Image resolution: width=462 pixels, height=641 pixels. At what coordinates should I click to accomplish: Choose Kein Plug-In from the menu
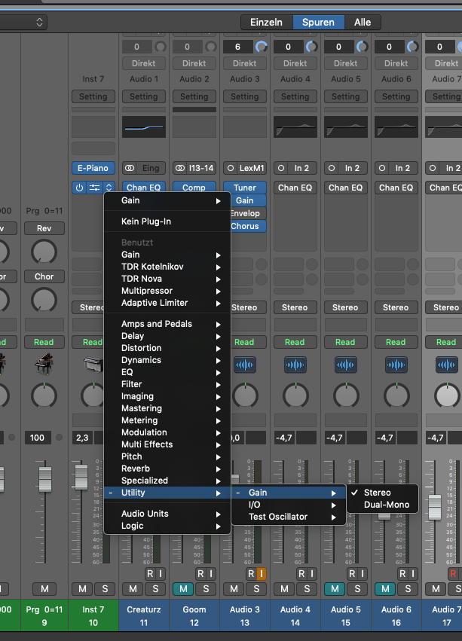(x=167, y=221)
